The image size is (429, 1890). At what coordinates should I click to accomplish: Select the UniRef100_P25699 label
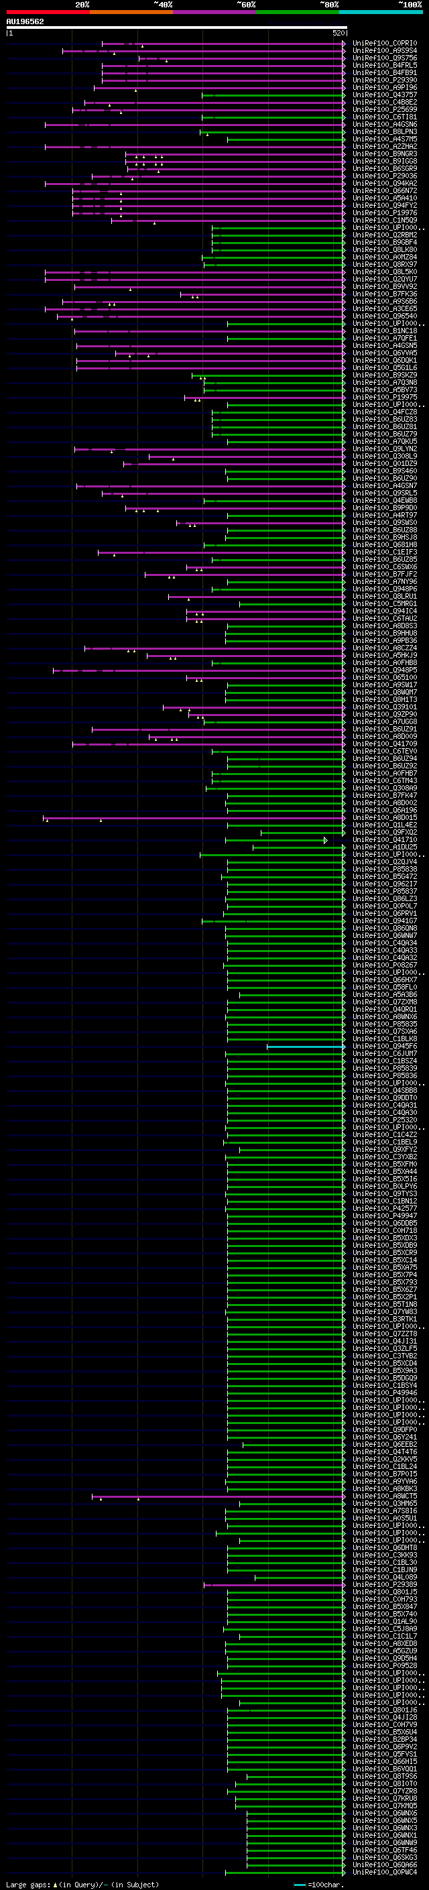(385, 109)
